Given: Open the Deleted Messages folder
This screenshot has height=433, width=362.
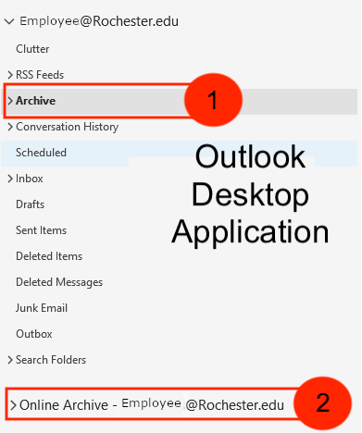Looking at the screenshot, I should pyautogui.click(x=59, y=282).
